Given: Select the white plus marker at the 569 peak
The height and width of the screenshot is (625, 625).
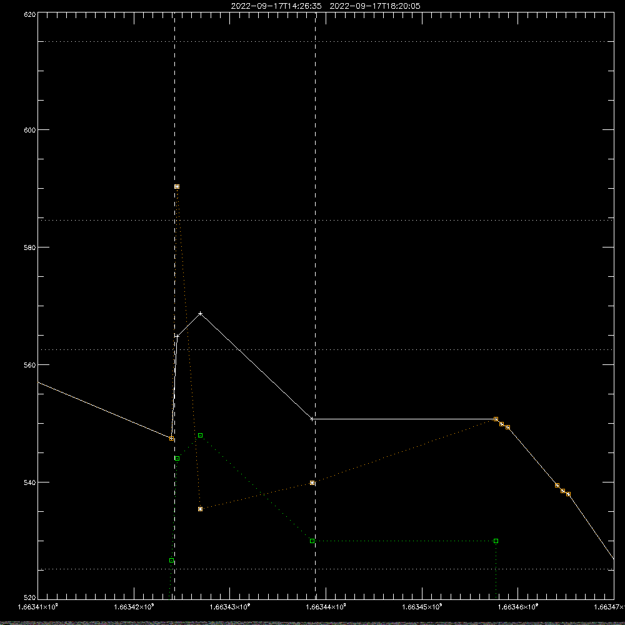Looking at the screenshot, I should (x=201, y=314).
